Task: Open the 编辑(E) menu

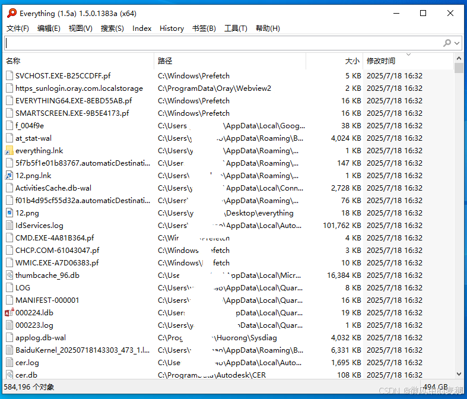Action: coord(49,28)
